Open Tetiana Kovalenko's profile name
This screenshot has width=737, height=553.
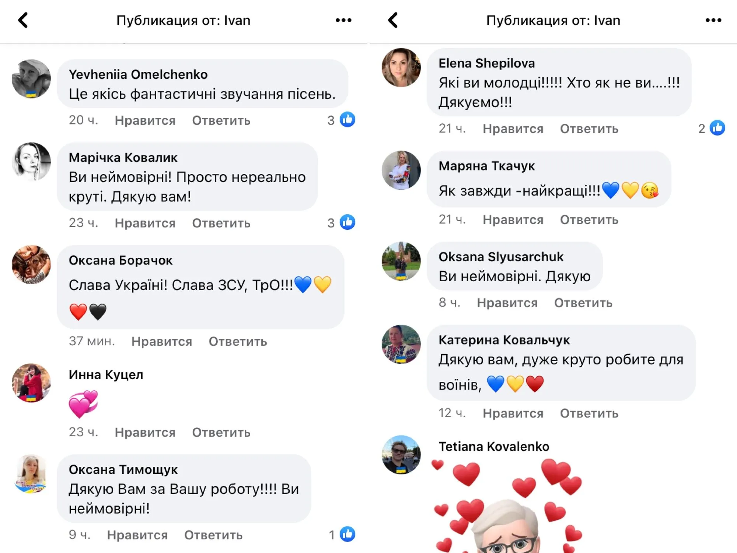pos(494,447)
